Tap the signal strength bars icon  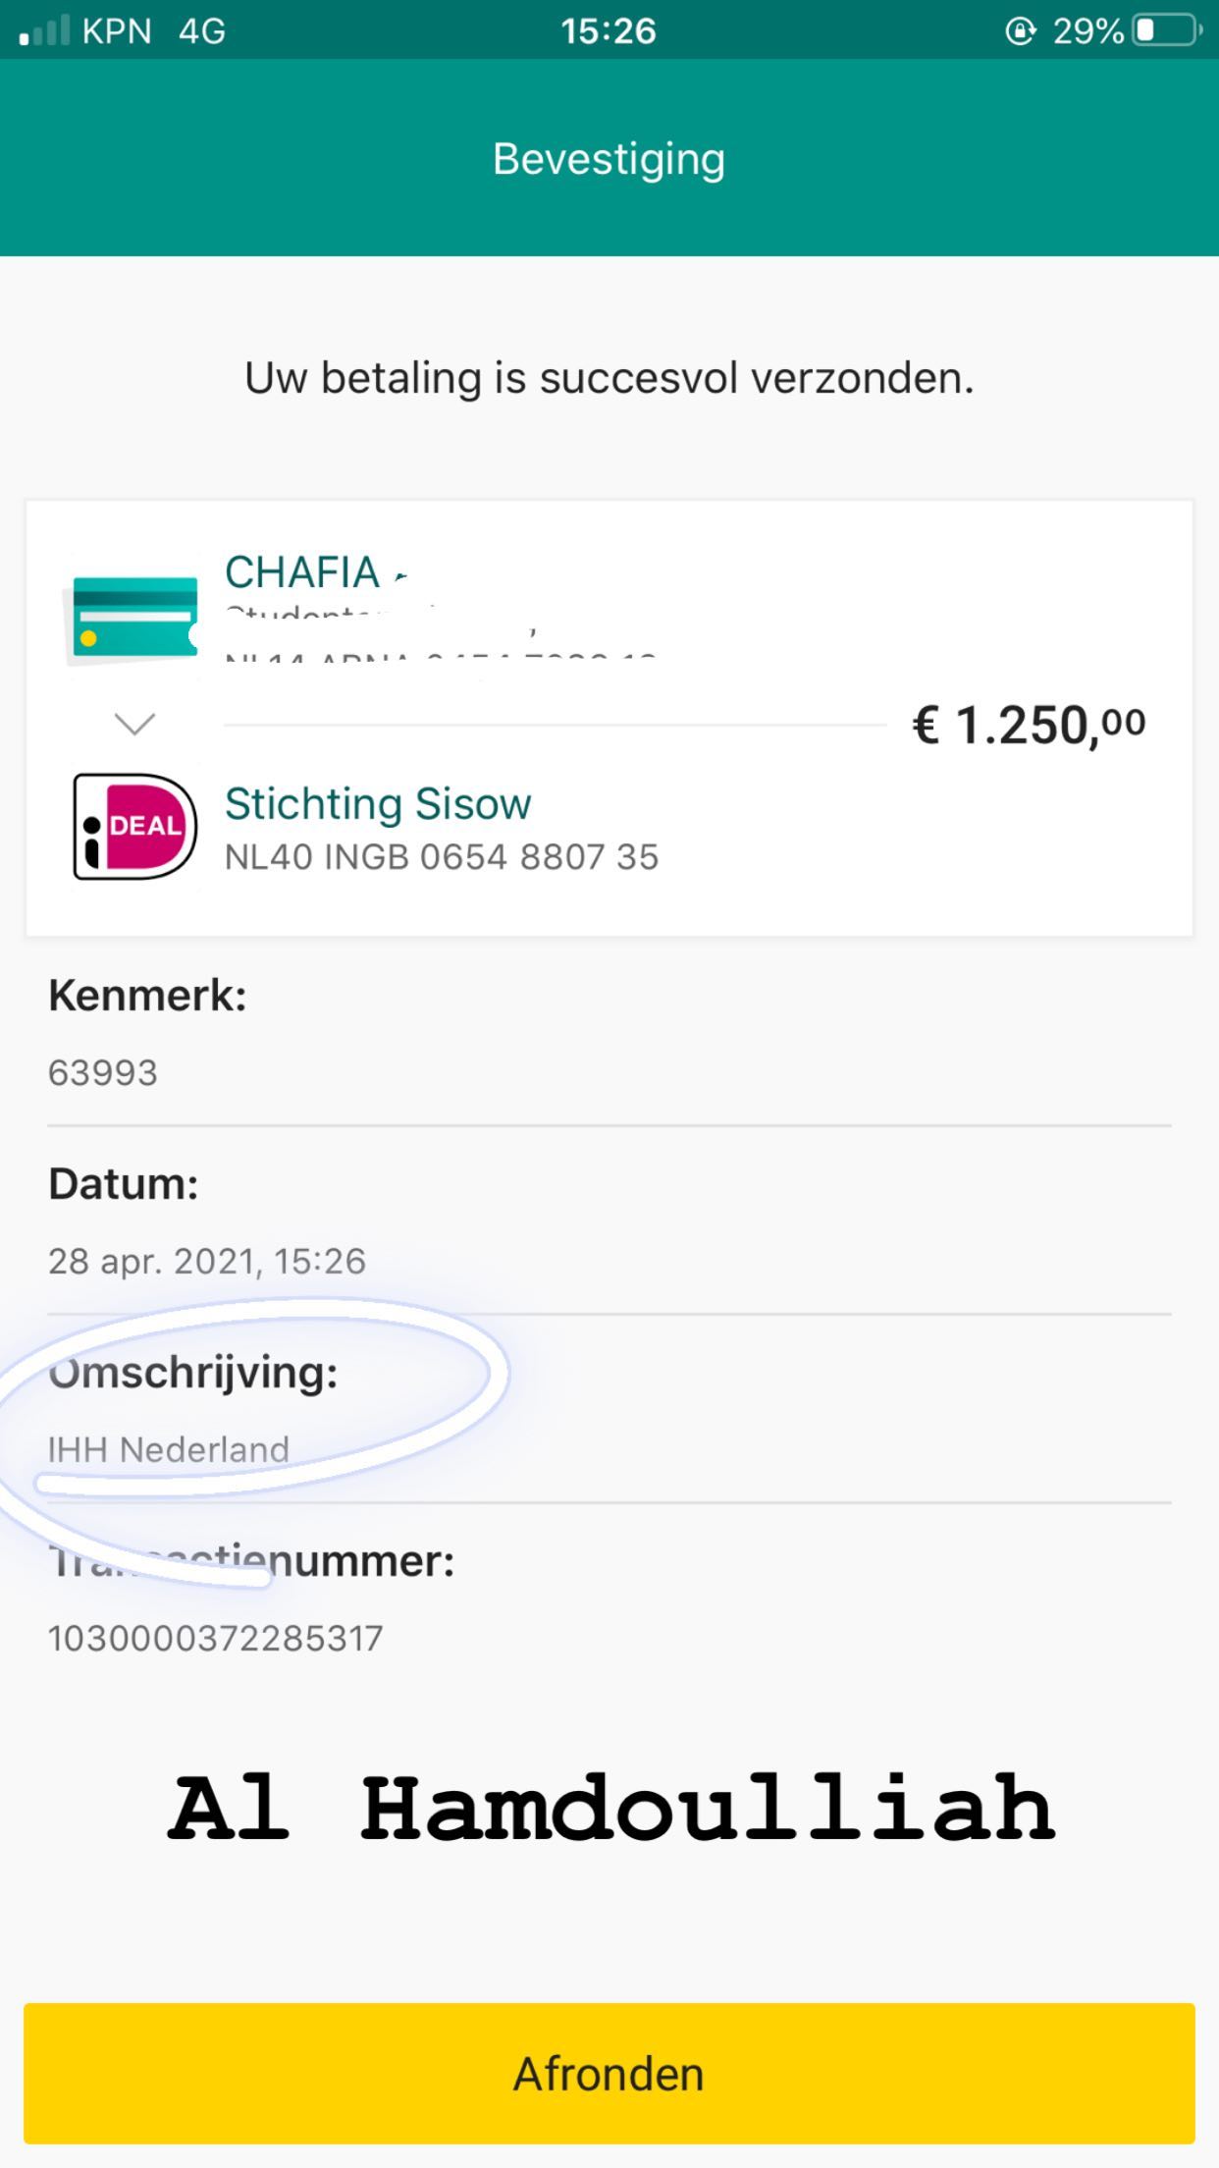point(45,31)
